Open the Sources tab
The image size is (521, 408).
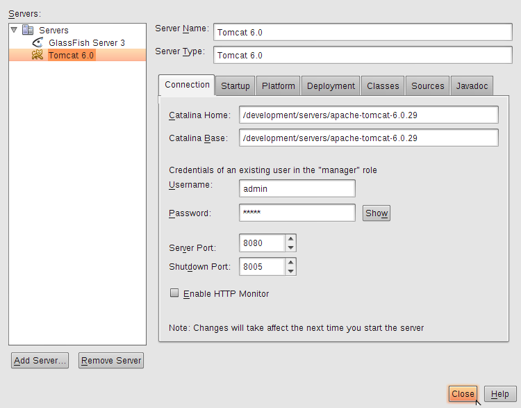428,85
